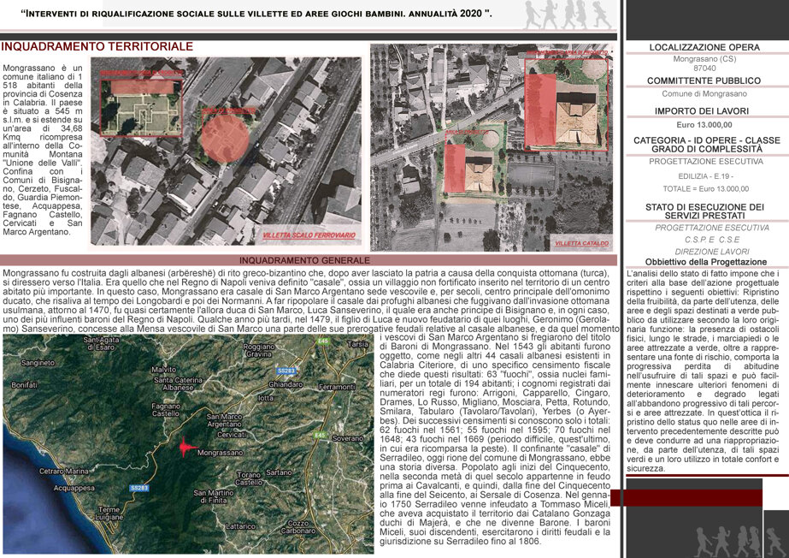
Task: Click the Cetraro Marina map label
Action: click(63, 472)
